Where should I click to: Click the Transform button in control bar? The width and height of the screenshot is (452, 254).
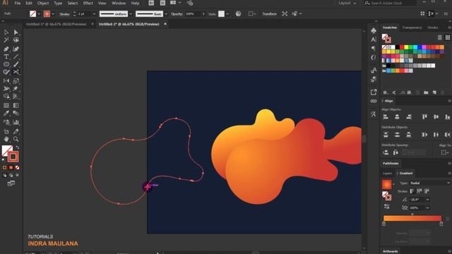pyautogui.click(x=269, y=14)
